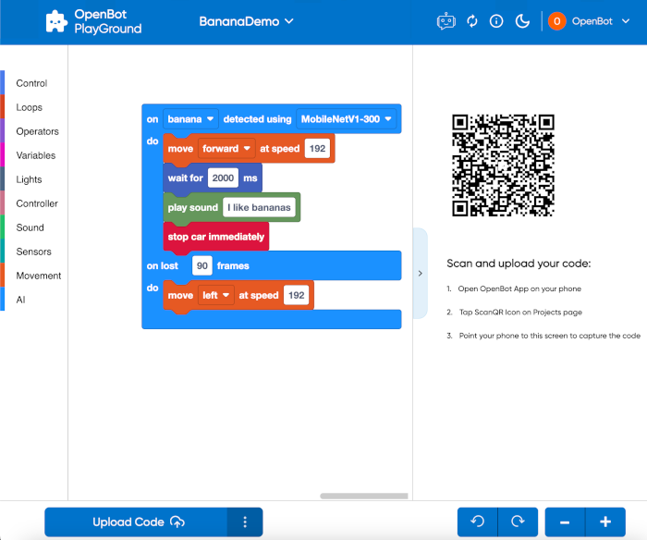647x540 pixels.
Task: Click the Upload Code button
Action: (x=136, y=522)
